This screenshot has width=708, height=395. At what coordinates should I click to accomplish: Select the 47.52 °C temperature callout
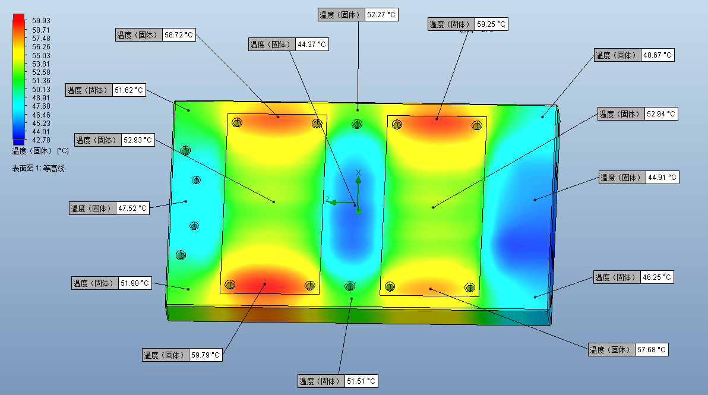pos(109,208)
